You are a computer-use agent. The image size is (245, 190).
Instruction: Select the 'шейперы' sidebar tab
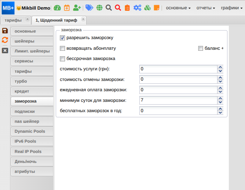[32, 41]
